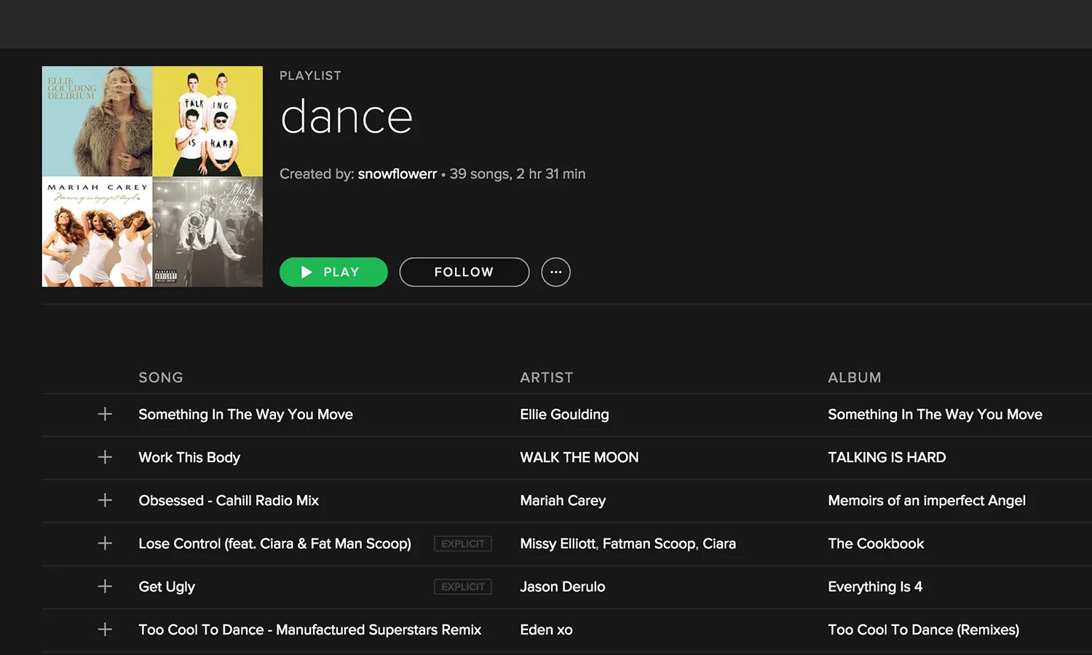
Task: Open Fatman Scoop artist link
Action: (649, 544)
